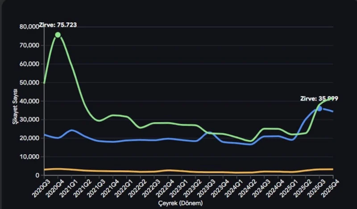Click the green peak marker dot
Viewport: 357px width, 209px height.
pos(58,35)
